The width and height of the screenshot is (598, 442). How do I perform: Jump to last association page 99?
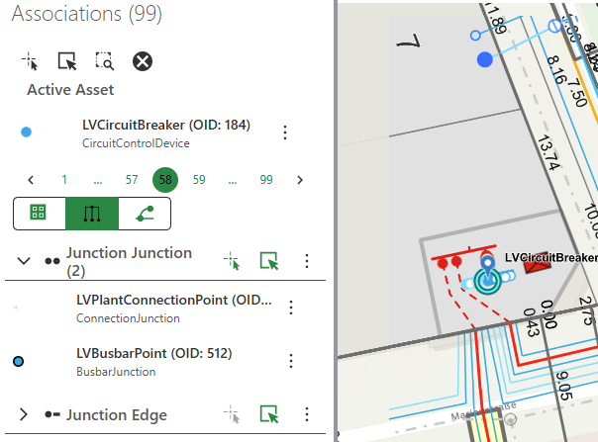[266, 180]
